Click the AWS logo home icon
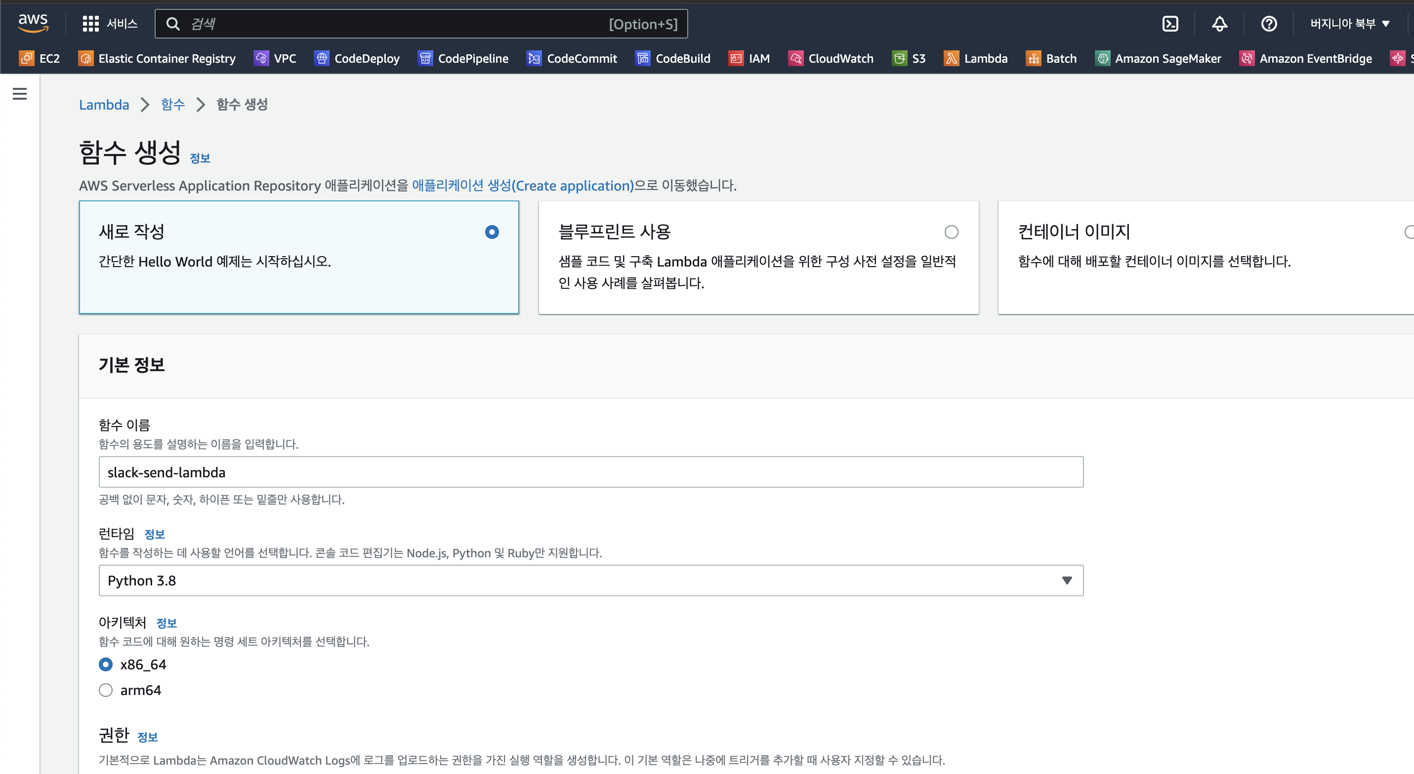1414x774 pixels. [x=33, y=23]
